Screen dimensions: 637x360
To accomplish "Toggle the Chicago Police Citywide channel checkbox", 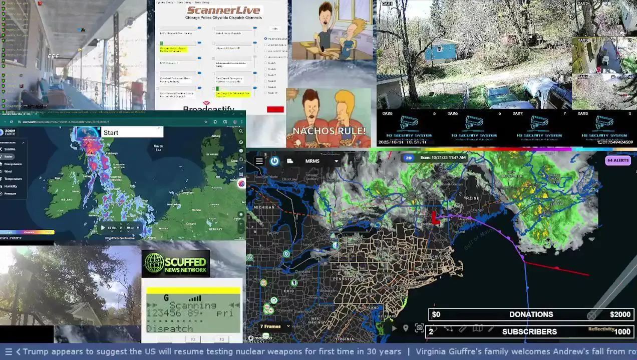I will pyautogui.click(x=158, y=43).
